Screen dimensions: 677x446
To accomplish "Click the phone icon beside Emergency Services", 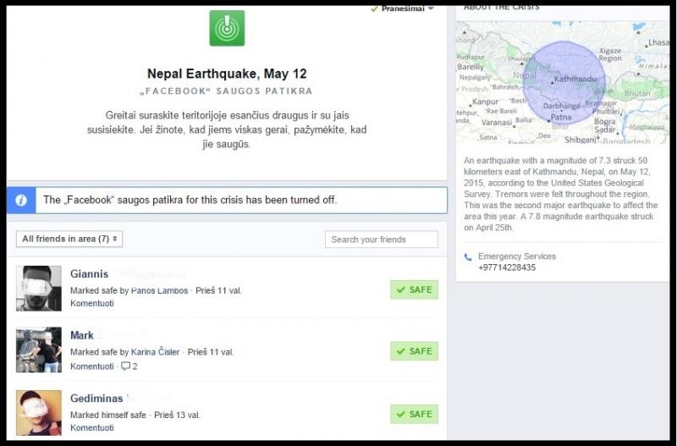I will tap(468, 257).
